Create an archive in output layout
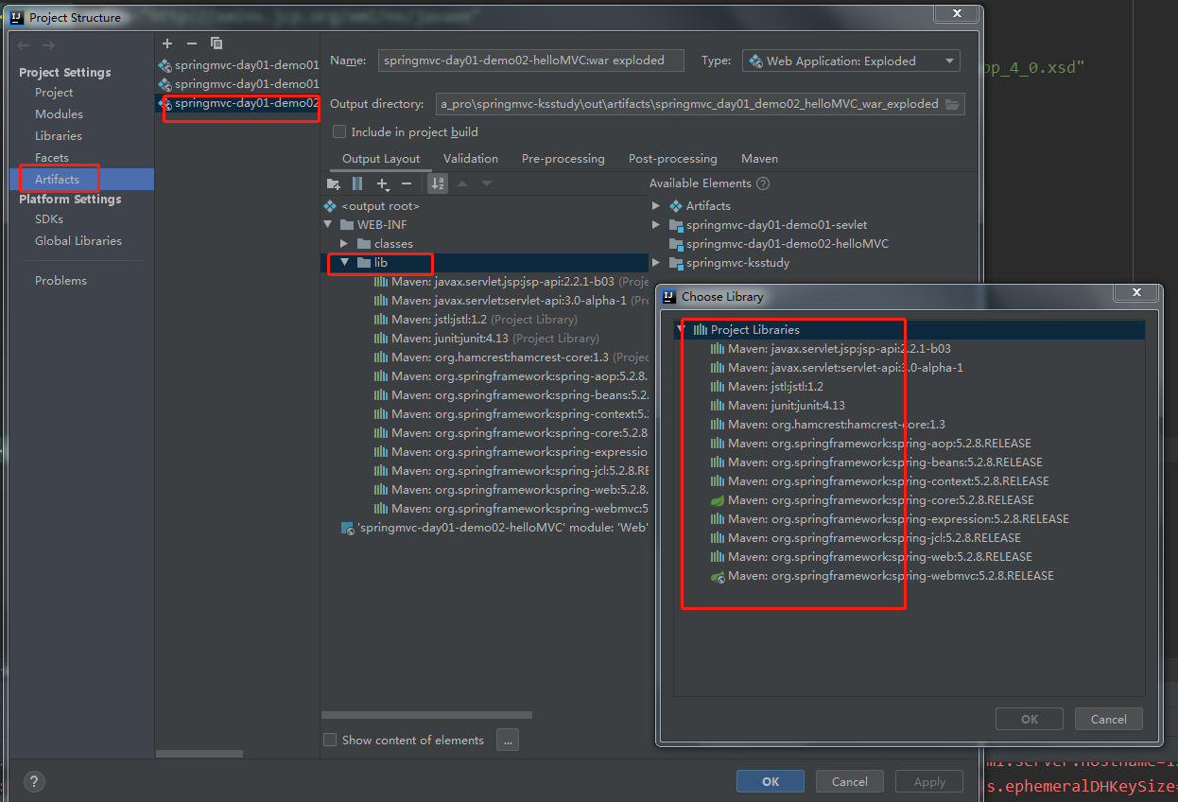This screenshot has height=802, width=1178. point(357,183)
